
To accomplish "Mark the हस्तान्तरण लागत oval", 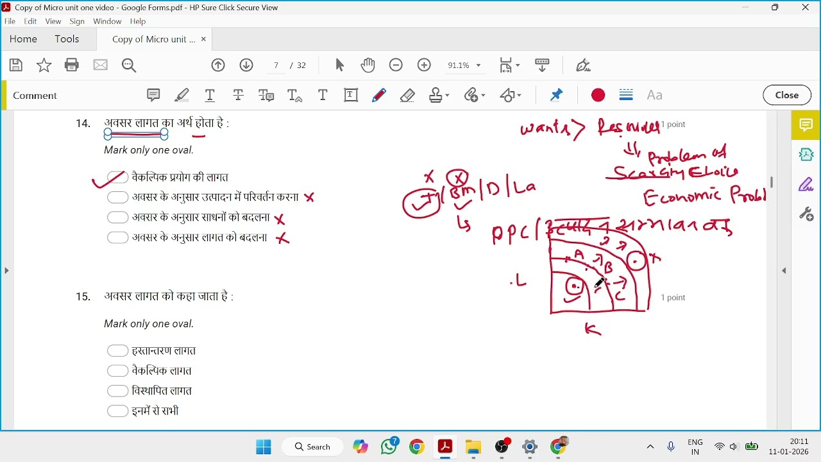I will point(117,351).
